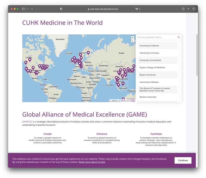This screenshot has height=178, width=206.
Task: Open the GAME external link
Action: tap(25, 122)
